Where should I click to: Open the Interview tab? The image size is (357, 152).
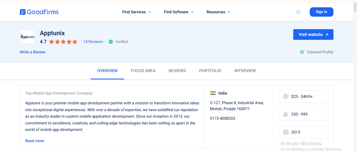[x=245, y=71]
